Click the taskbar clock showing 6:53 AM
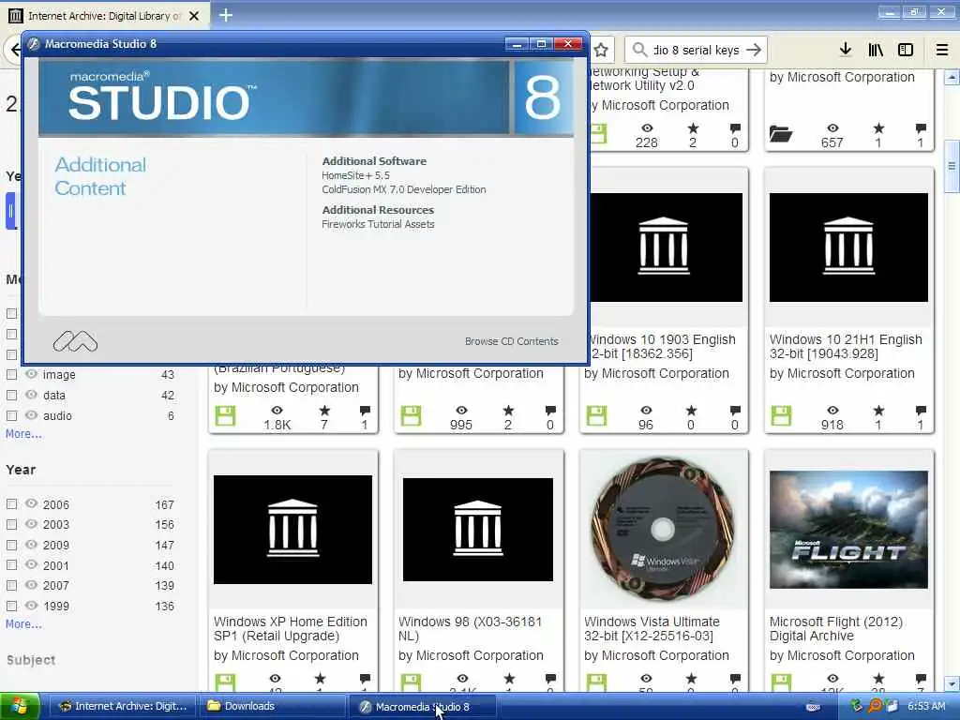The height and width of the screenshot is (720, 960). tap(926, 707)
